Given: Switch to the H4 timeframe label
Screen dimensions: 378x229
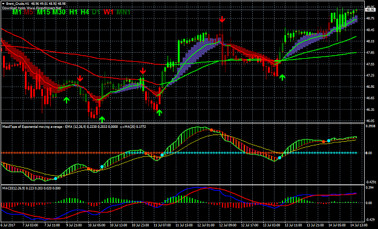Looking at the screenshot, I should point(85,12).
